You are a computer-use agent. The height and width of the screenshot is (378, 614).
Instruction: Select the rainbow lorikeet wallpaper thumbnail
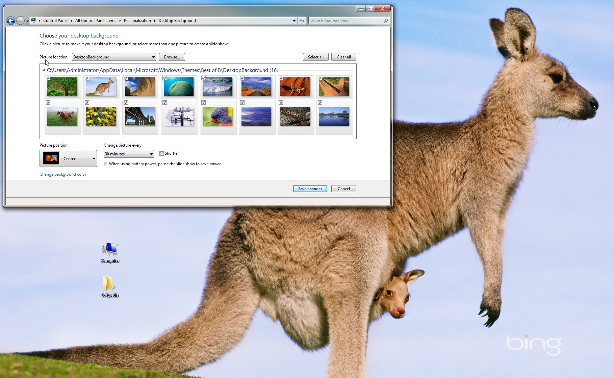[x=218, y=117]
